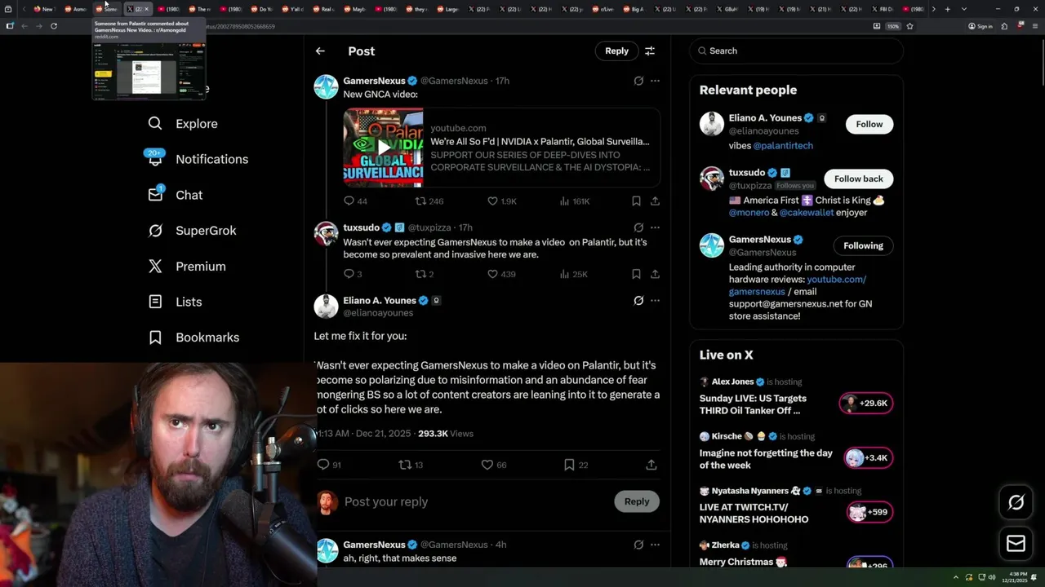
Task: Bookmark main post showing 22 bookmarks
Action: coord(576,465)
